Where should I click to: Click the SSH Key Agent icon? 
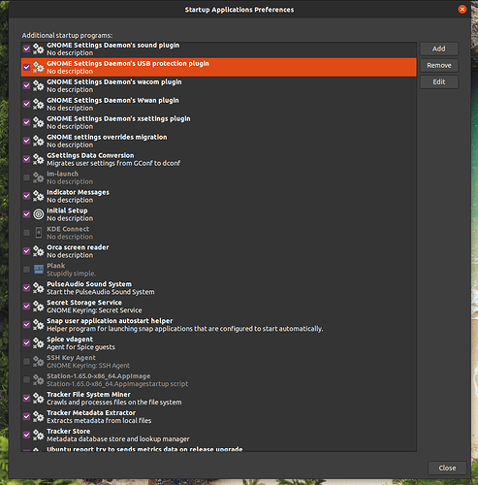point(38,362)
